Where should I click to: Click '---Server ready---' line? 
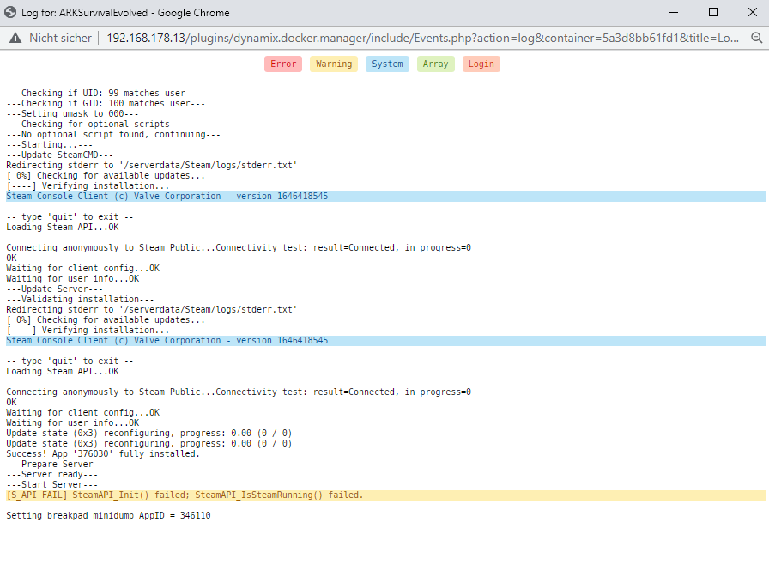tap(52, 474)
